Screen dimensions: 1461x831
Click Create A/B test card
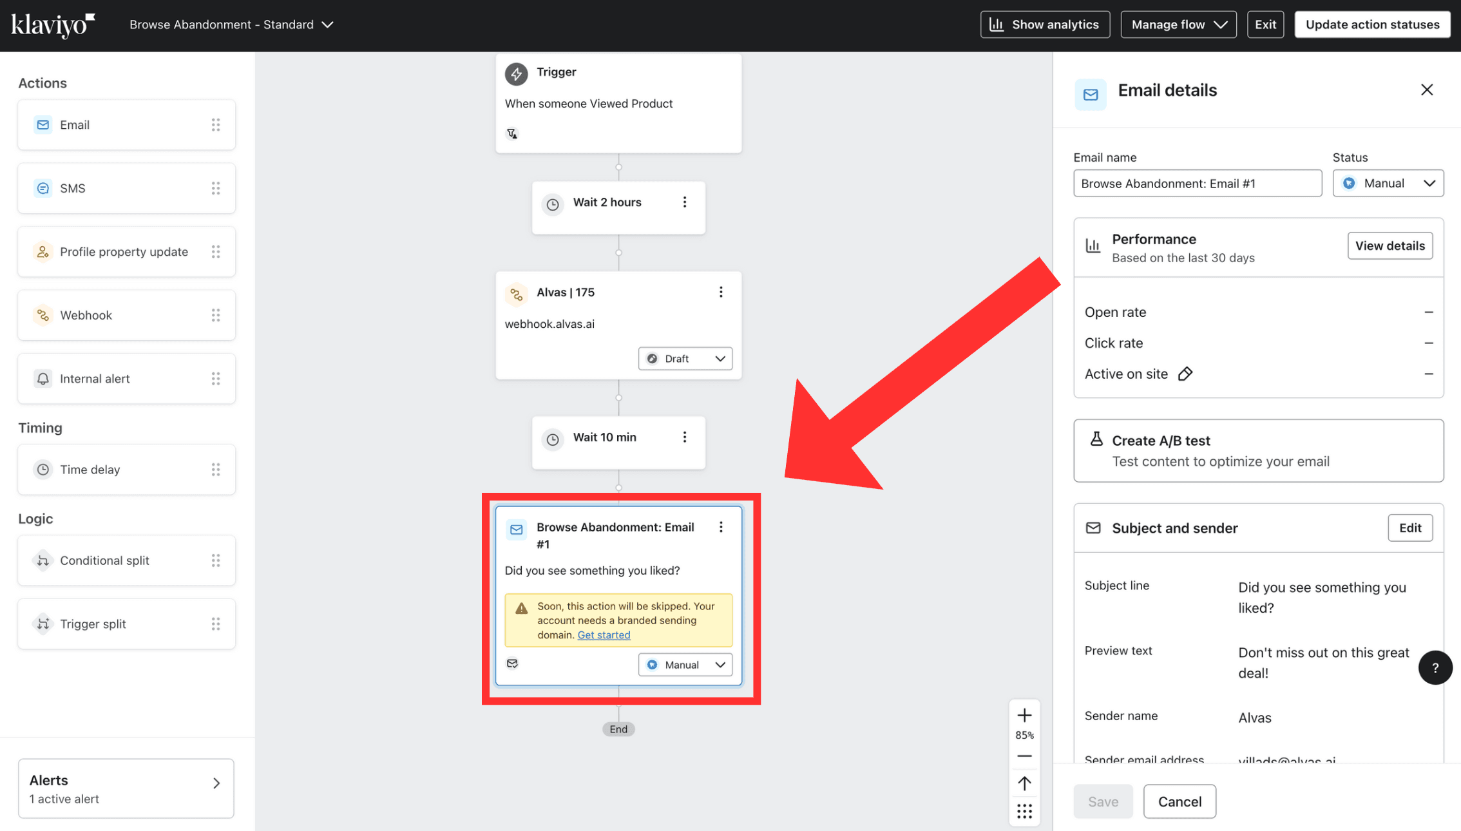pyautogui.click(x=1258, y=451)
